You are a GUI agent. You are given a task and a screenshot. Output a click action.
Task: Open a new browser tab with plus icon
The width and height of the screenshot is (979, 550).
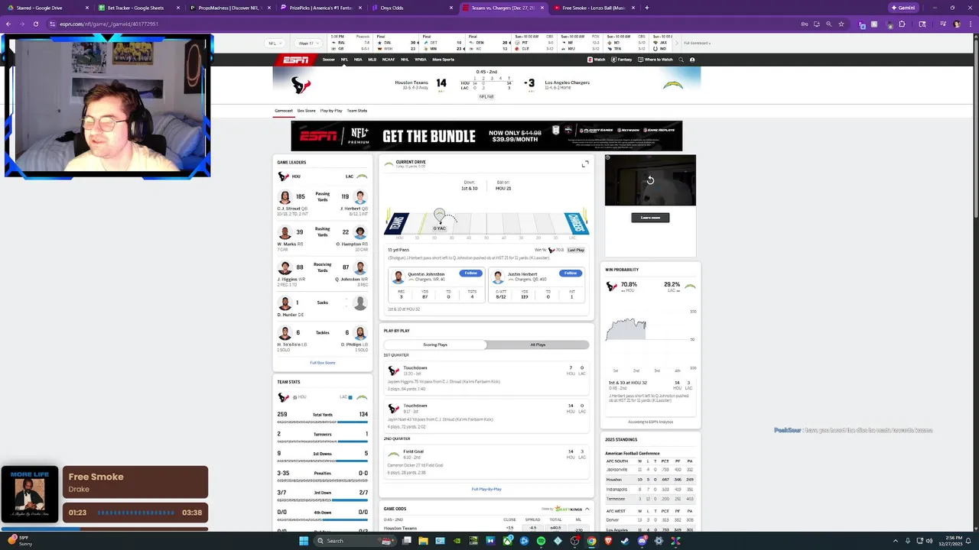(647, 8)
